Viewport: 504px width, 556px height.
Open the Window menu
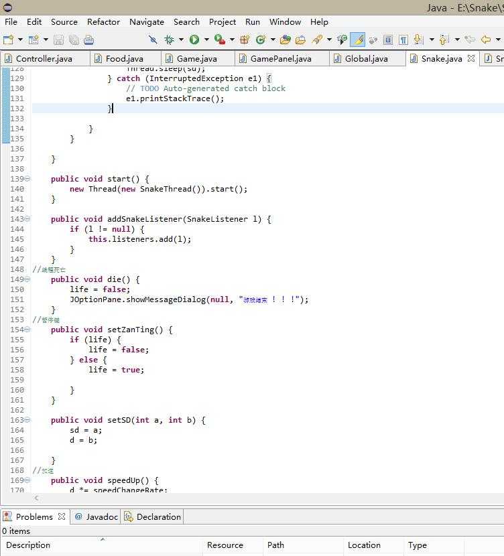pos(285,22)
